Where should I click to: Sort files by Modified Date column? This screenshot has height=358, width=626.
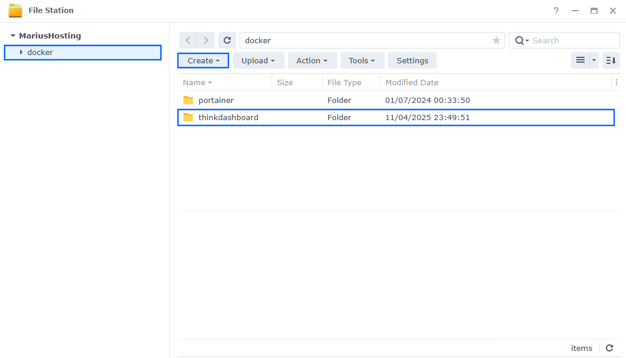[x=412, y=82]
